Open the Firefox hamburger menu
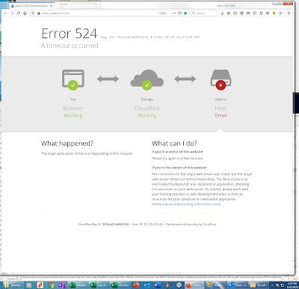This screenshot has width=299, height=289. (x=289, y=13)
